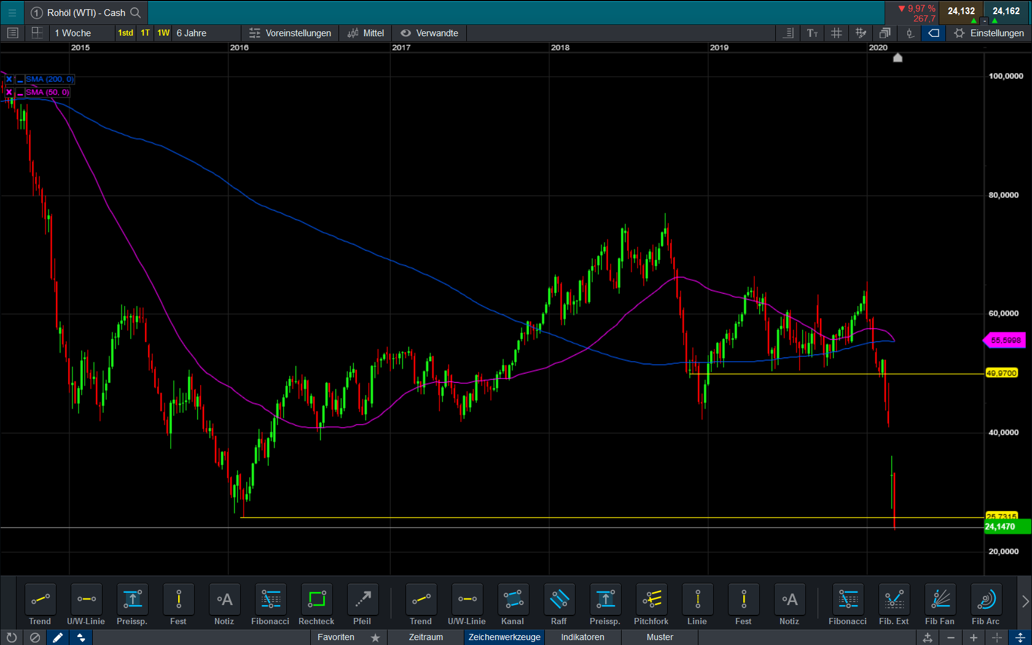Toggle the pencil drawing mode button
1032x645 pixels.
click(58, 638)
